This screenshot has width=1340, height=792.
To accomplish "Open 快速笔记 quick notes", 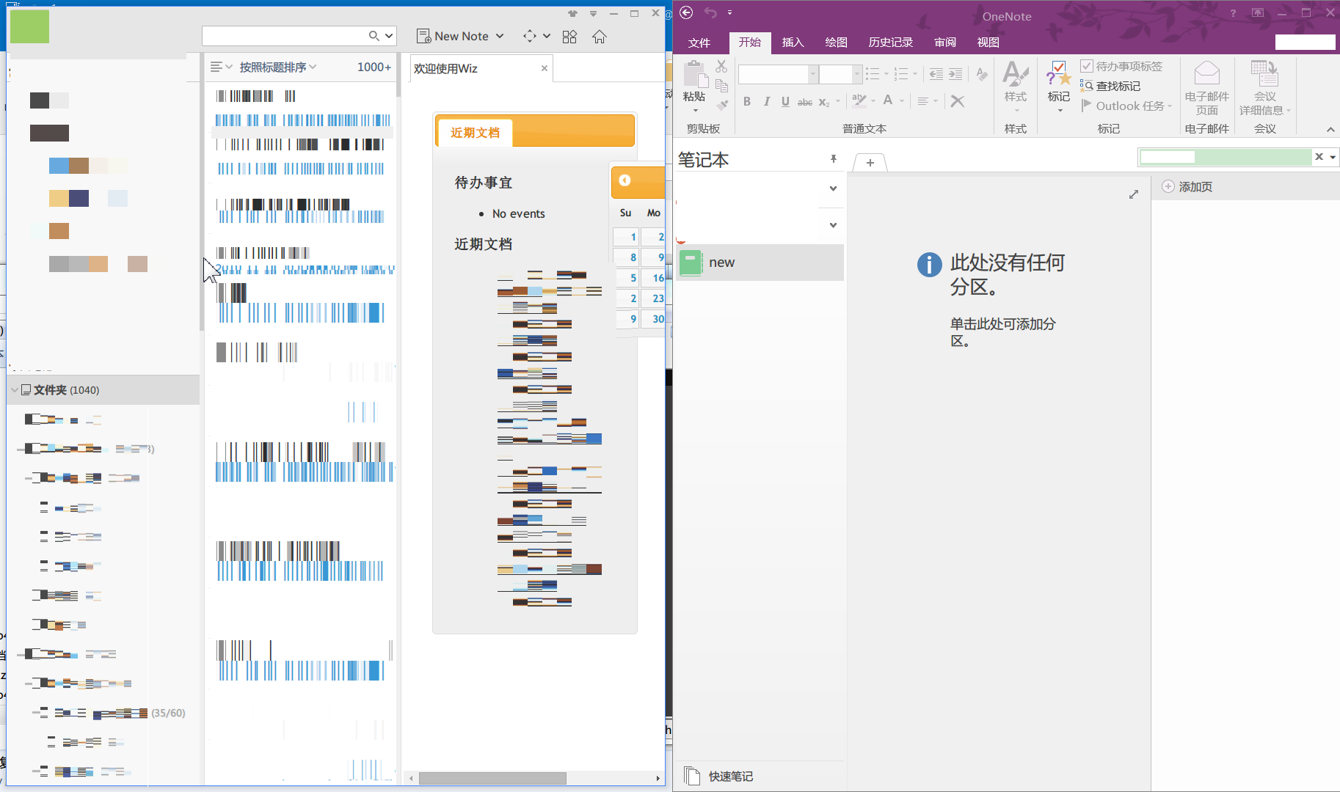I will [719, 776].
